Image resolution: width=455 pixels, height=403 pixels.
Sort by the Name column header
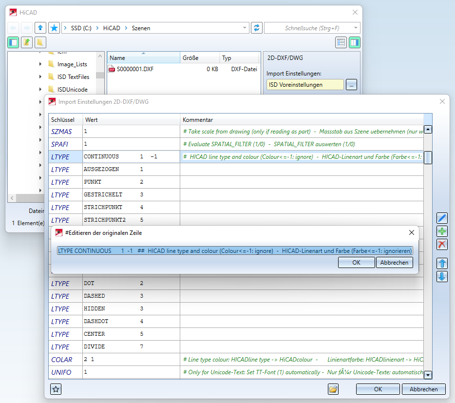click(143, 58)
